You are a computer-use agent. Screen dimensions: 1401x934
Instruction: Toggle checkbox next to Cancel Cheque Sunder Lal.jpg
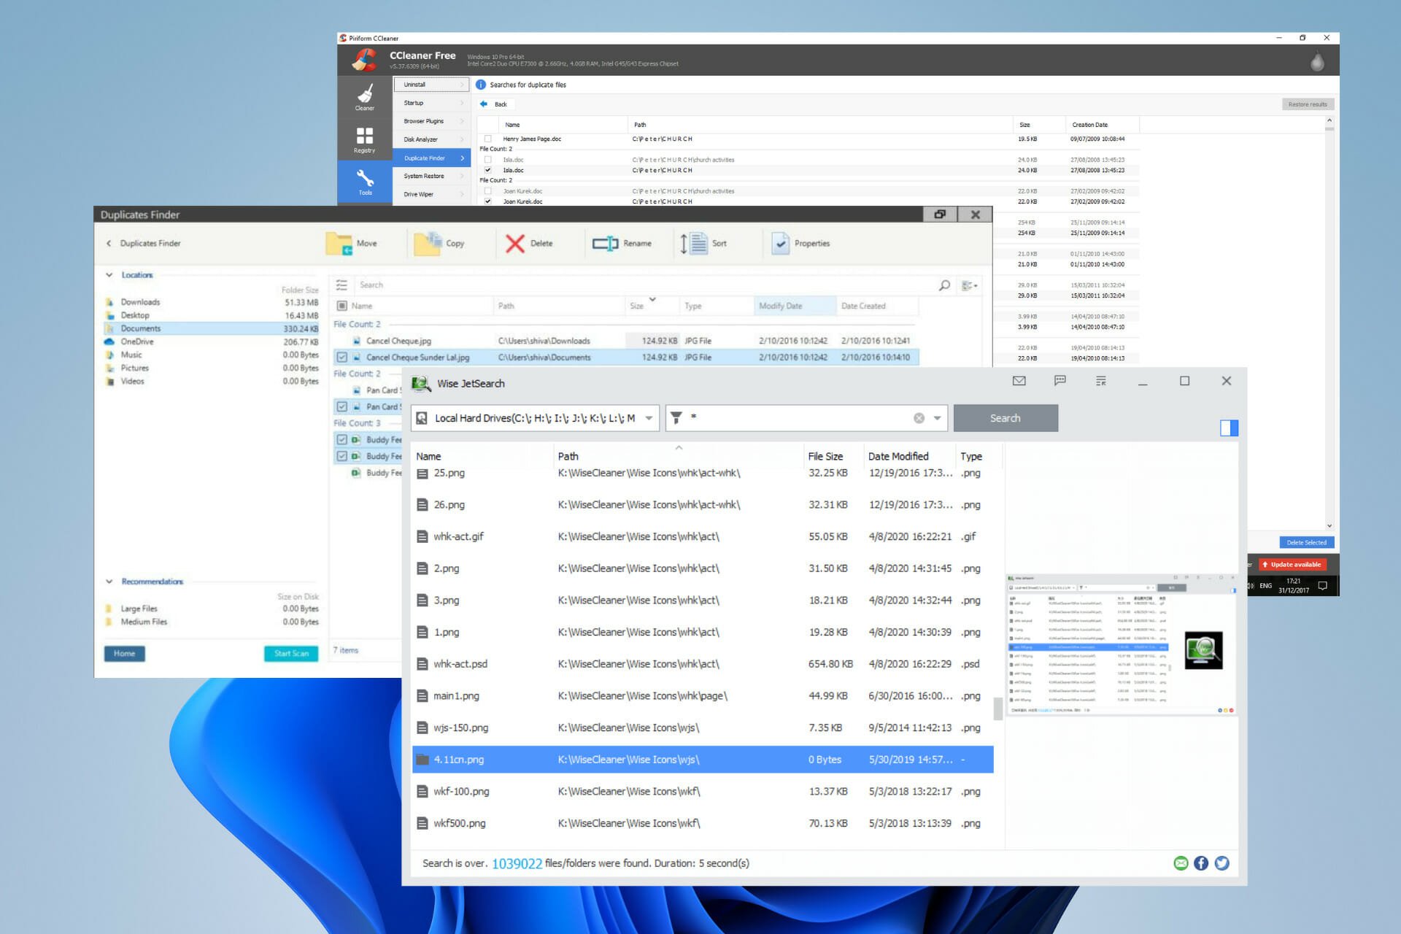tap(342, 357)
